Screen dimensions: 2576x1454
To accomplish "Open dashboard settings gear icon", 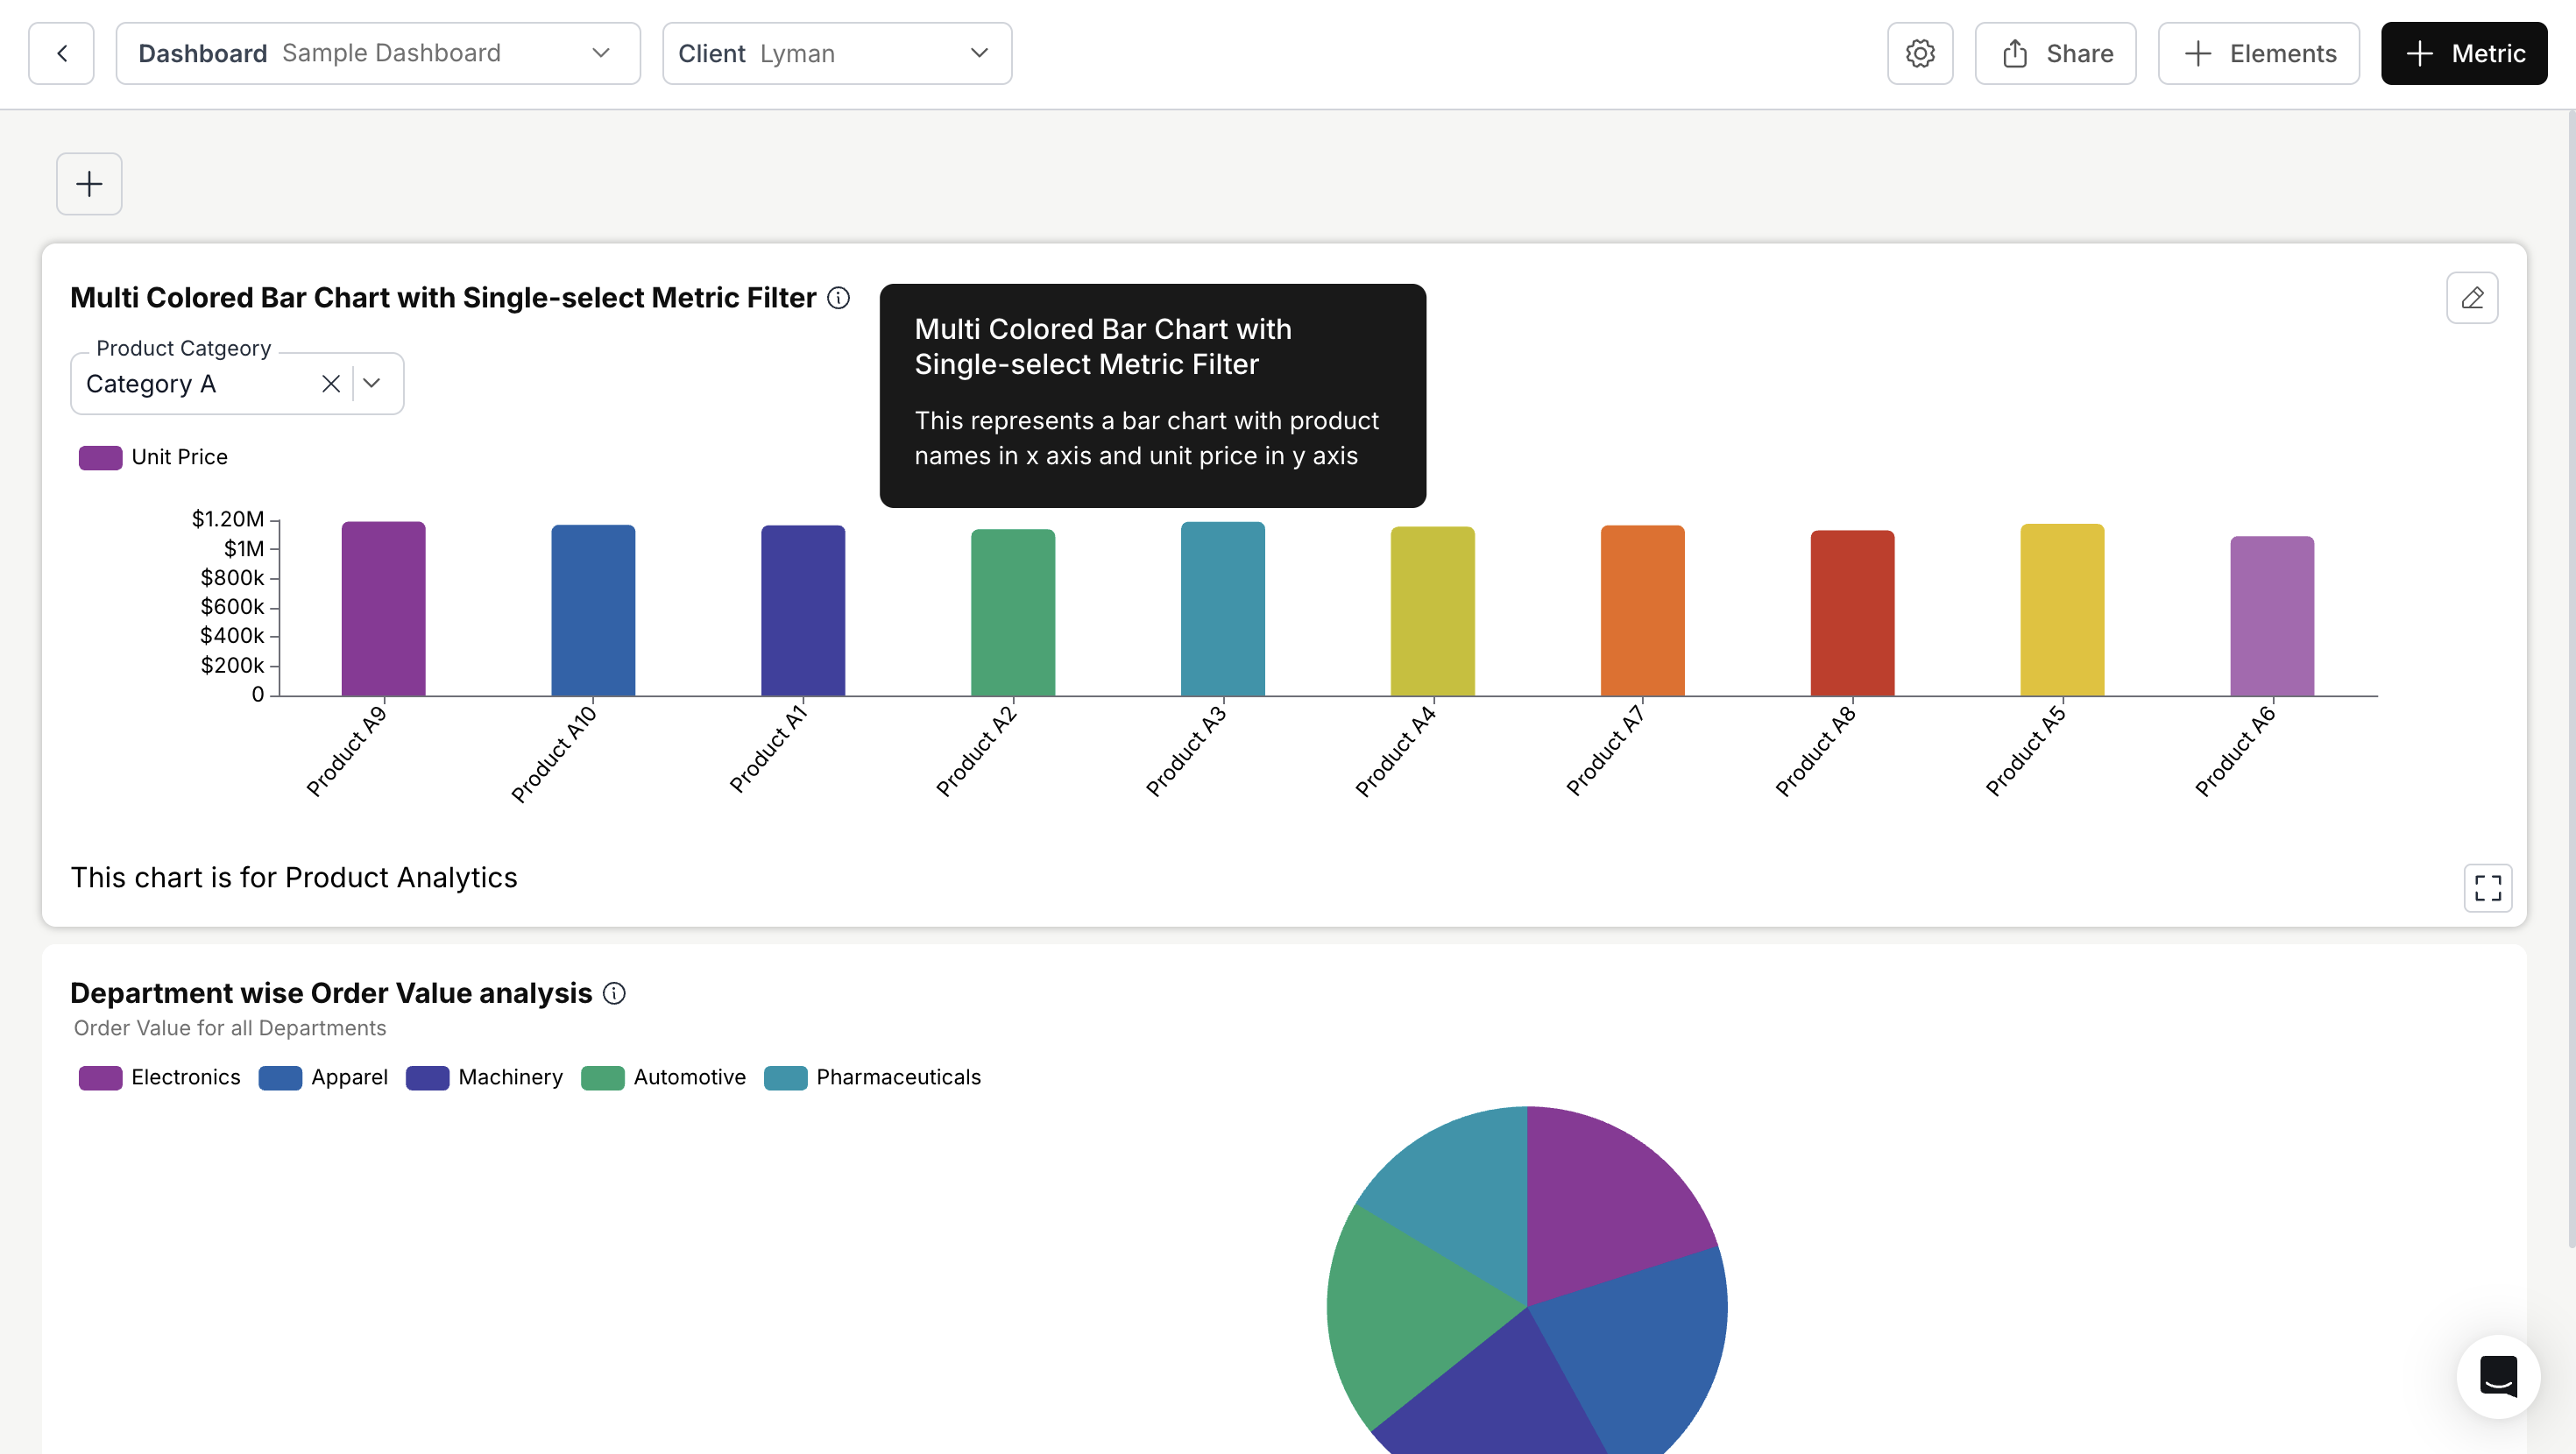I will 1919,53.
